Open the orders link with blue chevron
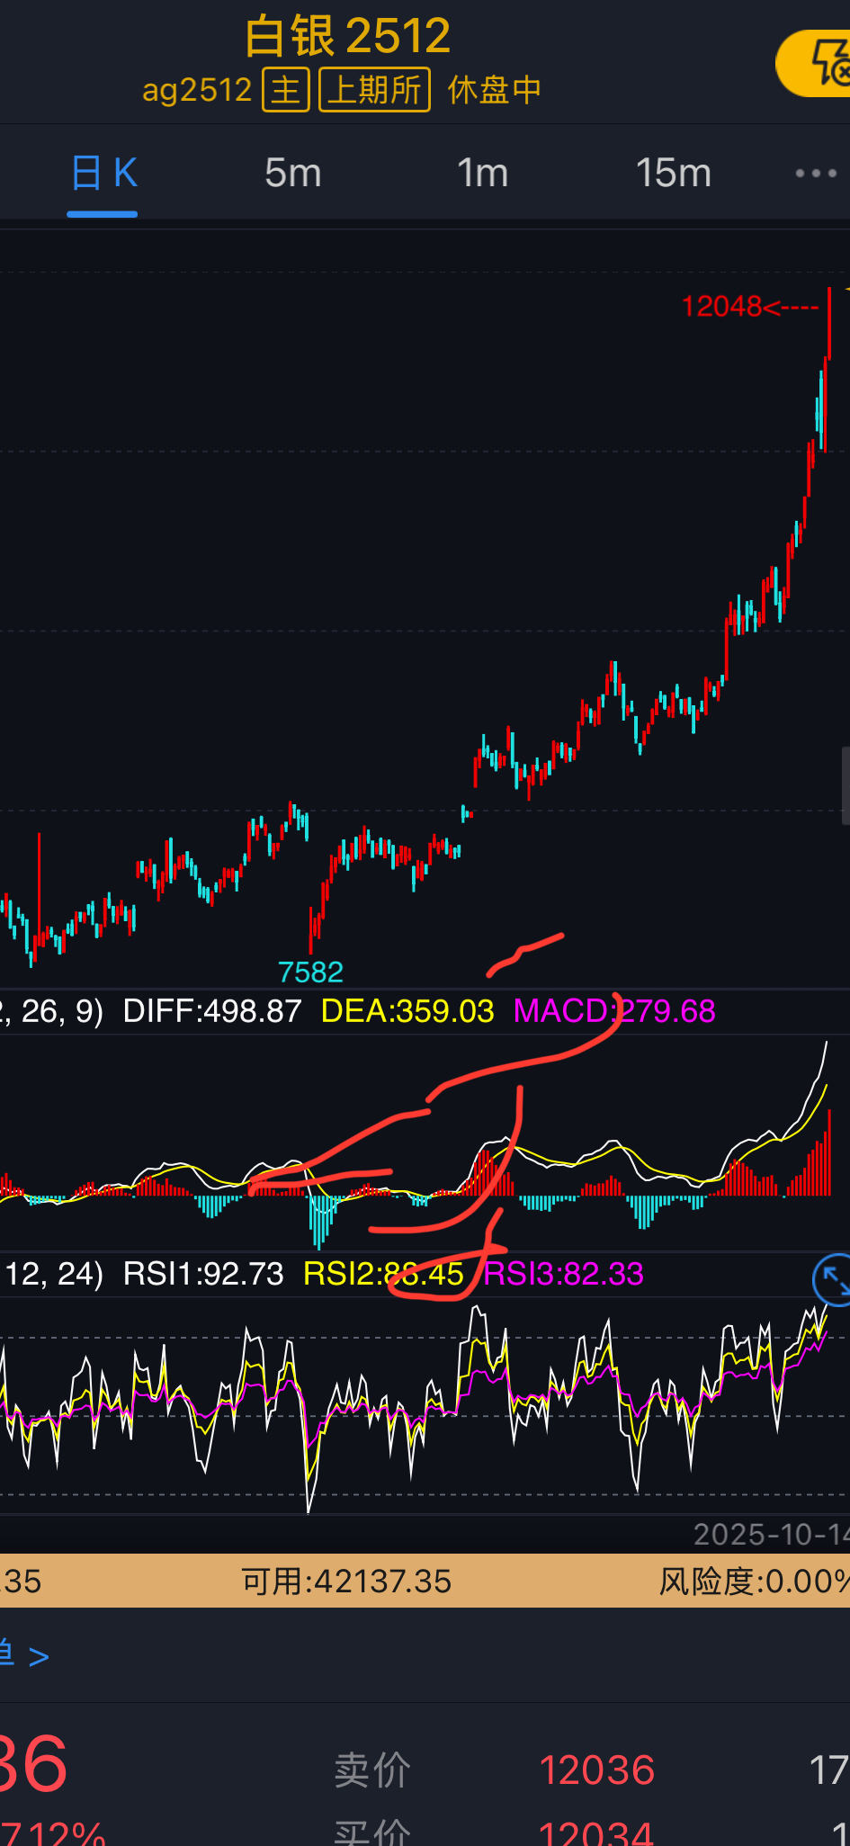The width and height of the screenshot is (850, 1846). click(x=25, y=1655)
